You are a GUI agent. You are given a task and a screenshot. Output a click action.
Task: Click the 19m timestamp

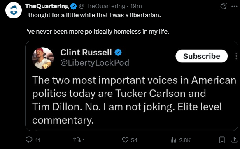point(136,6)
